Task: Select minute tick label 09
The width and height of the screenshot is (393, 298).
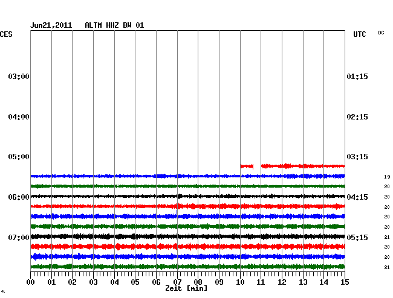Action: [219, 282]
